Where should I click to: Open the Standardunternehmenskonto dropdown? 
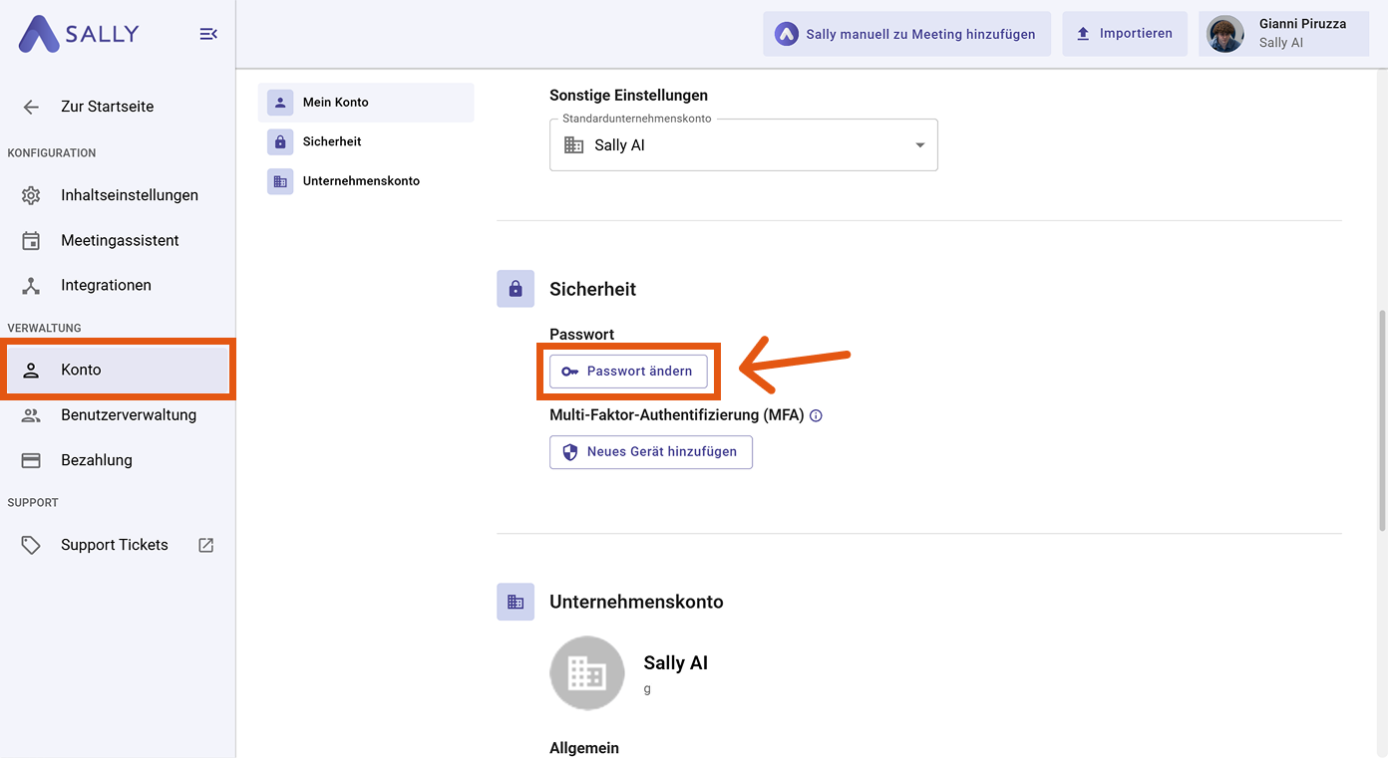coord(743,145)
